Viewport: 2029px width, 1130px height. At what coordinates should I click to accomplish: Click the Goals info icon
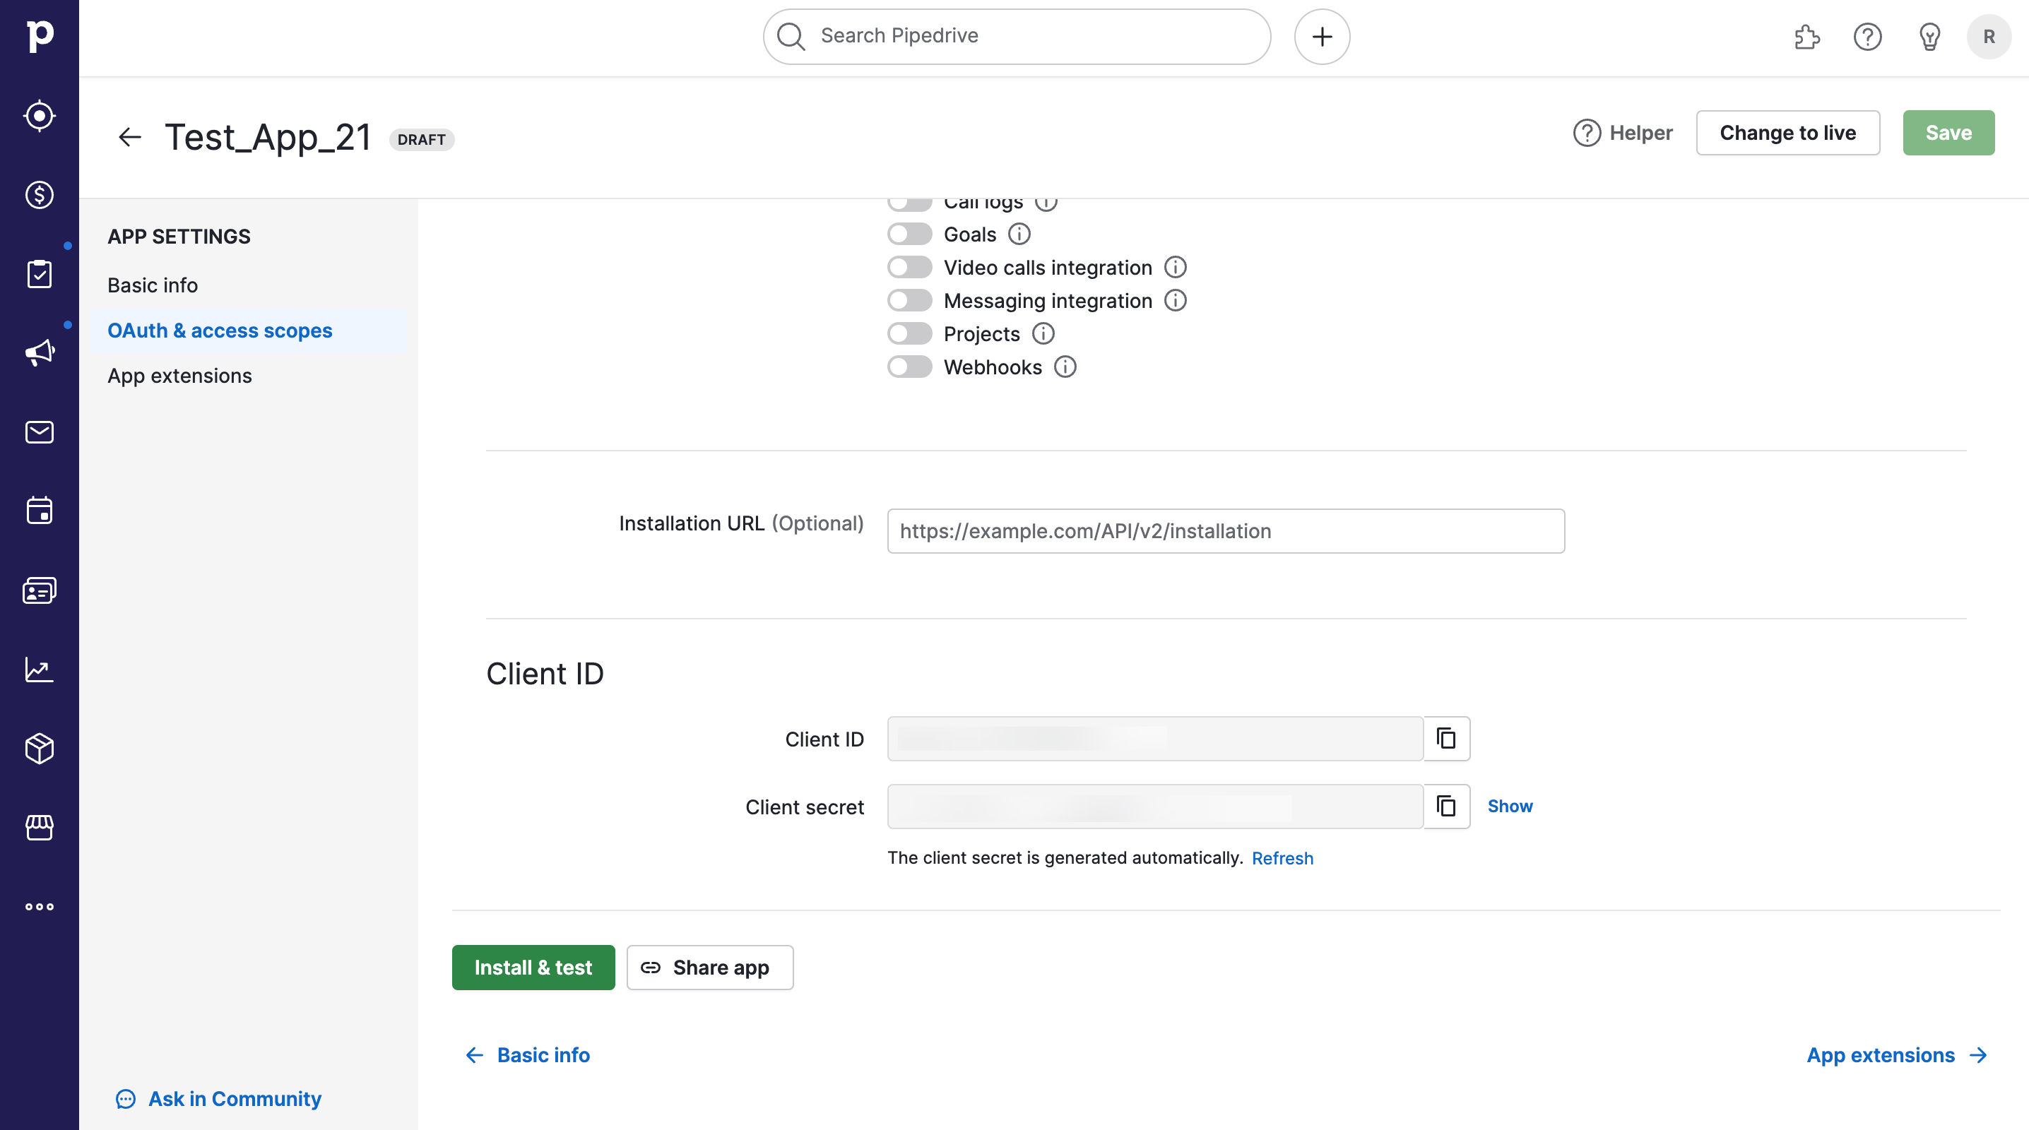pos(1019,234)
